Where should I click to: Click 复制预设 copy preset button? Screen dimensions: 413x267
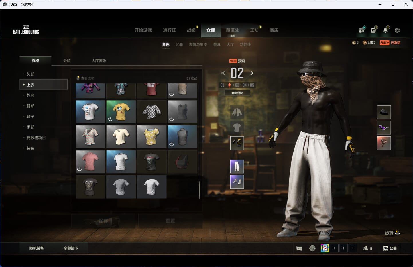coord(237,93)
